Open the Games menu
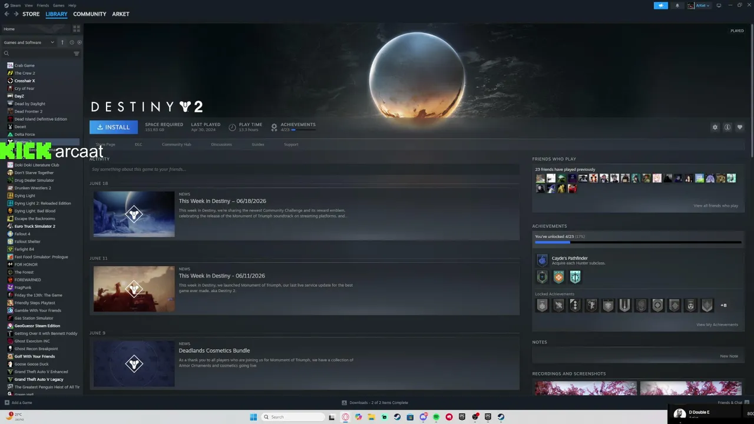754x424 pixels. click(x=59, y=5)
